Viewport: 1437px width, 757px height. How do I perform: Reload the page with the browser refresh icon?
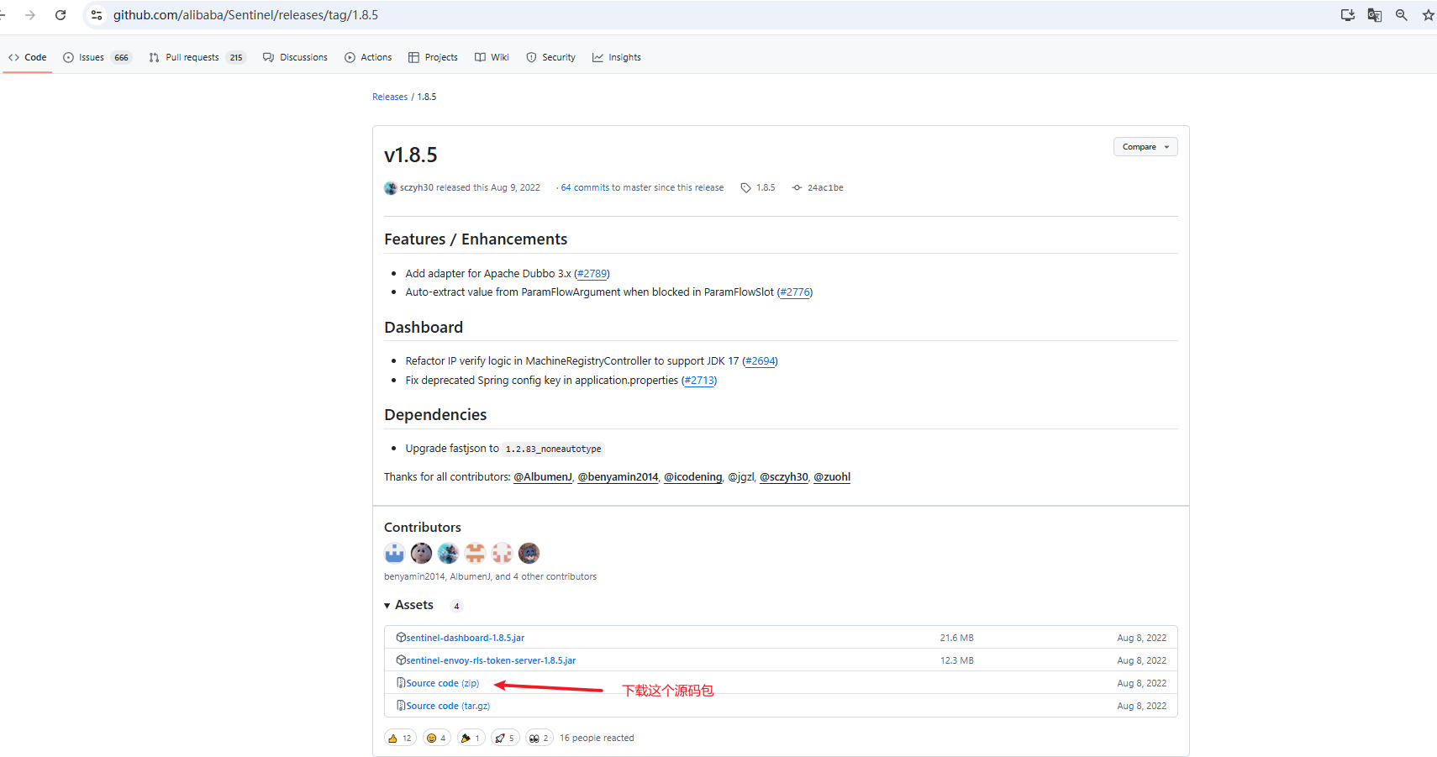(x=61, y=15)
